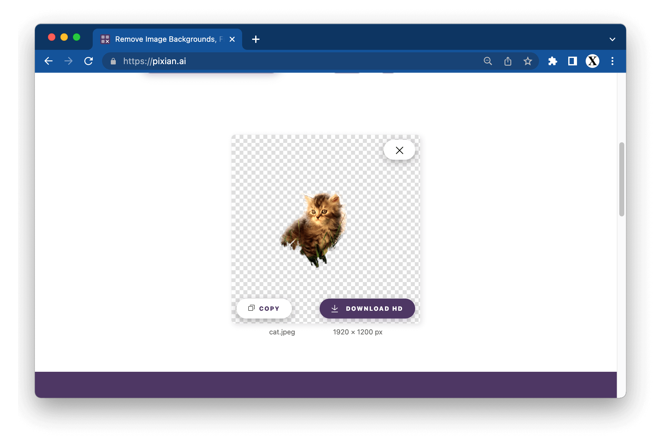
Task: Reload the pixian.ai page
Action: pyautogui.click(x=89, y=61)
